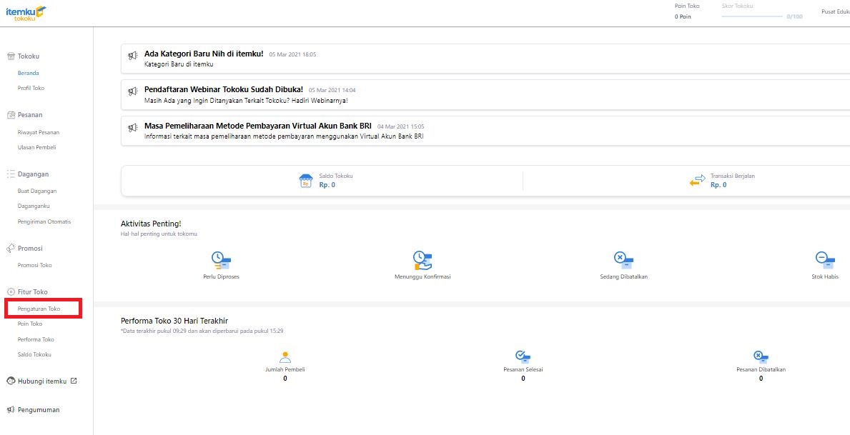Viewport: 850px width, 435px height.
Task: Click the Pesanan Dibatalkan icon
Action: click(761, 356)
